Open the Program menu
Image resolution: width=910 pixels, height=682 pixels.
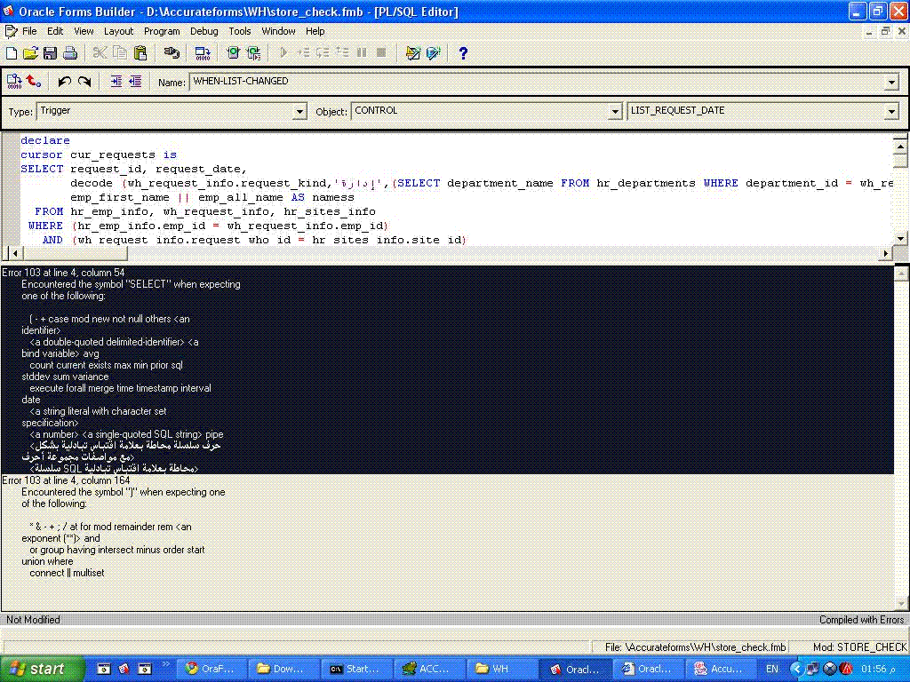[x=162, y=31]
